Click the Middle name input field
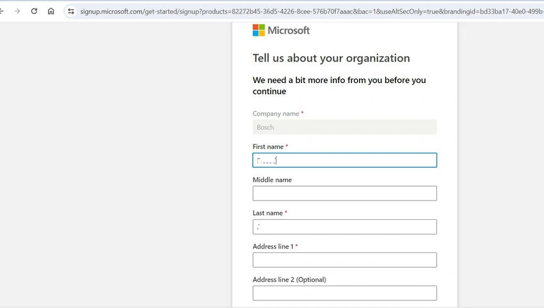This screenshot has width=544, height=308. coord(344,194)
